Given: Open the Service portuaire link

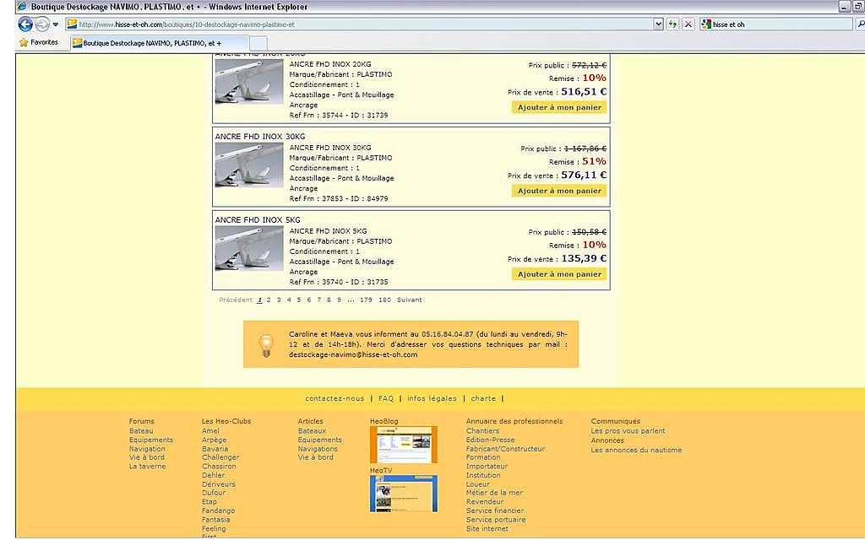Looking at the screenshot, I should pyautogui.click(x=496, y=520).
